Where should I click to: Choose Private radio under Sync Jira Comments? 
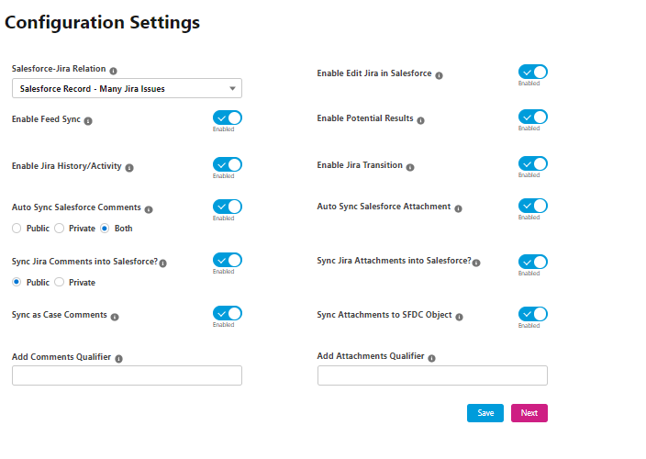(x=60, y=282)
